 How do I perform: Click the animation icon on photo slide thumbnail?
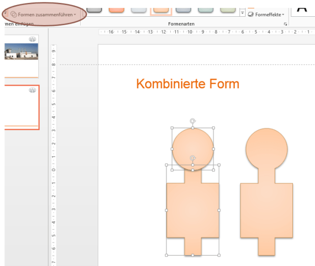pos(32,39)
